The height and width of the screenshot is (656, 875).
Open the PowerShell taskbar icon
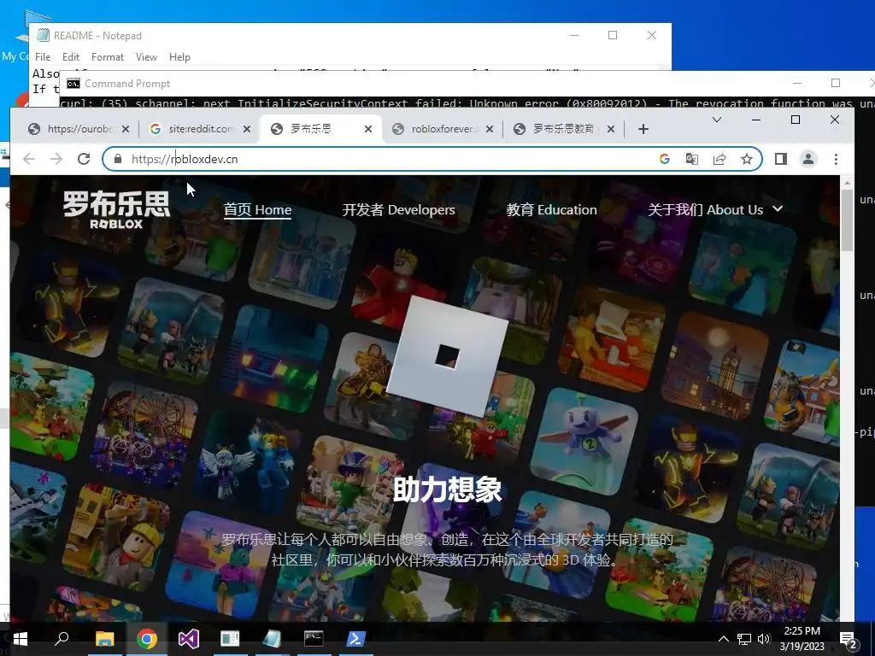click(356, 639)
